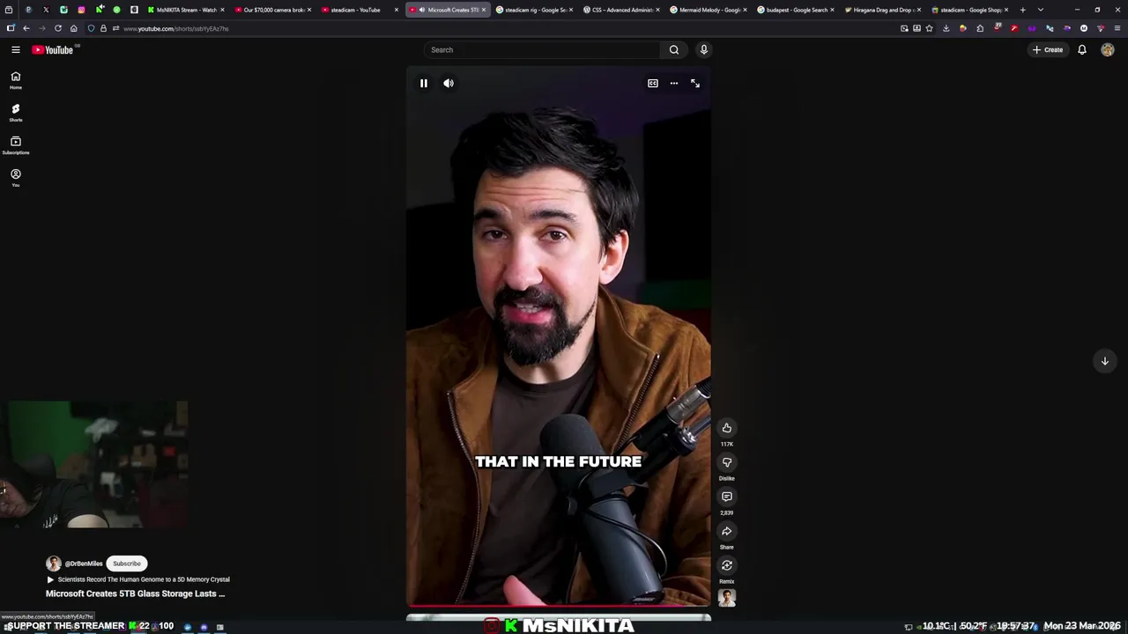Expand the list all tabs dropdown
1128x634 pixels.
1041,10
